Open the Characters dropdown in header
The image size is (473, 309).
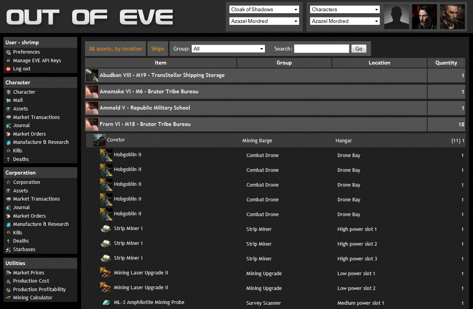tap(345, 9)
